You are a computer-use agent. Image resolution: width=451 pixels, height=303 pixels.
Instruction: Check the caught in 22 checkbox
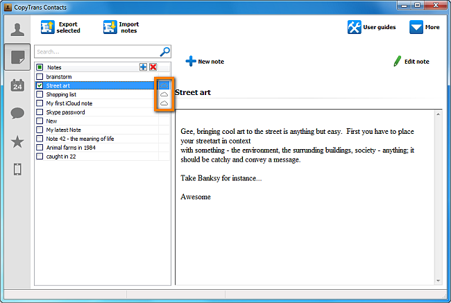[40, 156]
